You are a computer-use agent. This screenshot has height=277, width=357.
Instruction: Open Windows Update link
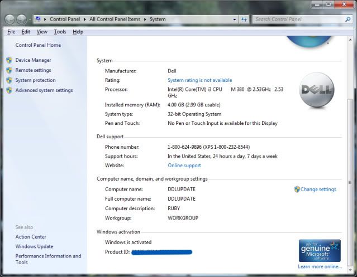(35, 246)
